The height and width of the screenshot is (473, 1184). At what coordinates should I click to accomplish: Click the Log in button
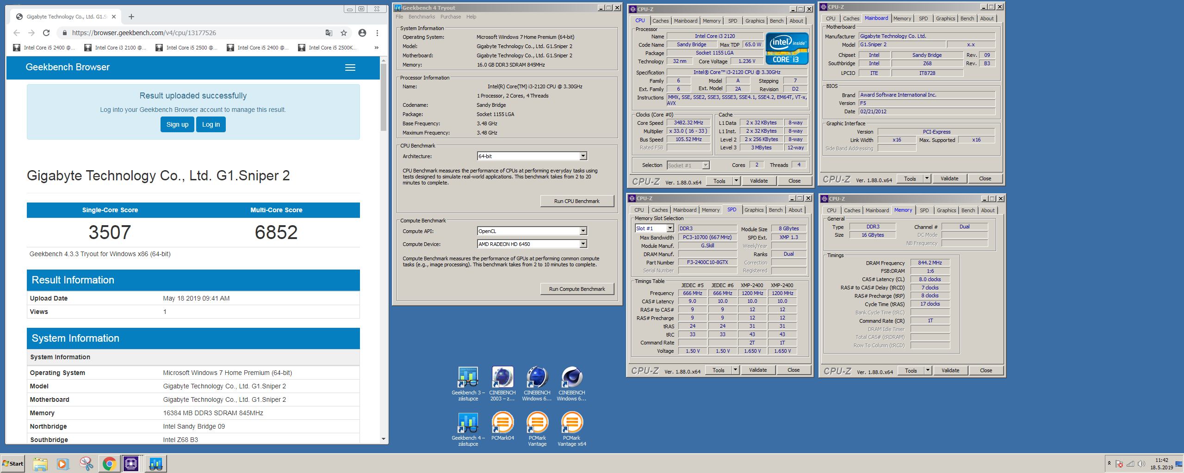[211, 124]
